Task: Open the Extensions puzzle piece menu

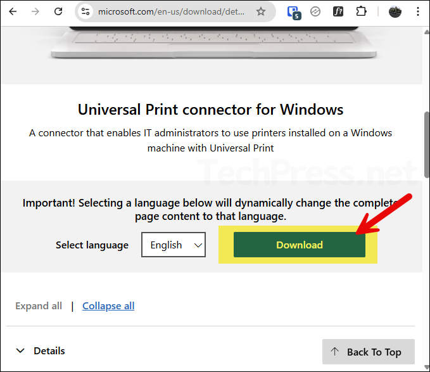Action: 361,11
